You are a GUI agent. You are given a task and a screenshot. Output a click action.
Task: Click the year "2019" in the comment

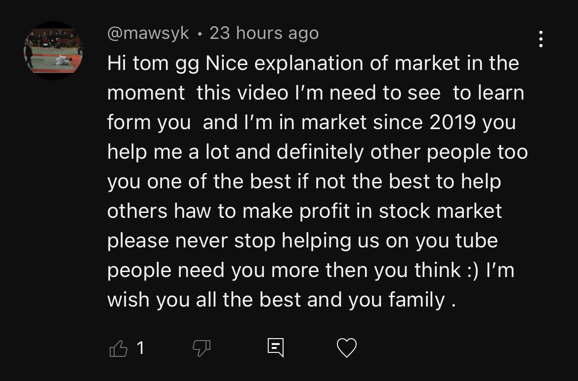point(453,123)
